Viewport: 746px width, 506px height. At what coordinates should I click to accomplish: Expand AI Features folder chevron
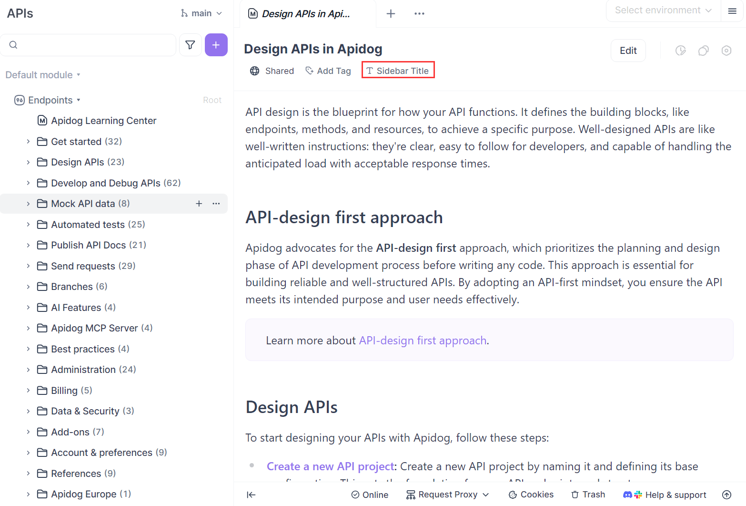(x=28, y=308)
